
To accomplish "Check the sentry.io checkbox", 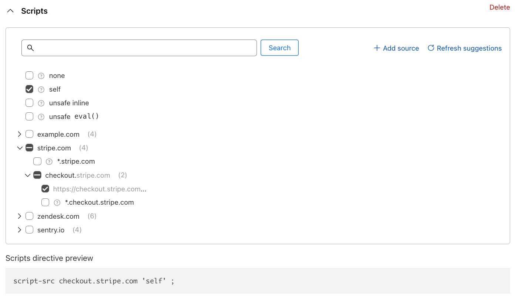I will coord(30,230).
